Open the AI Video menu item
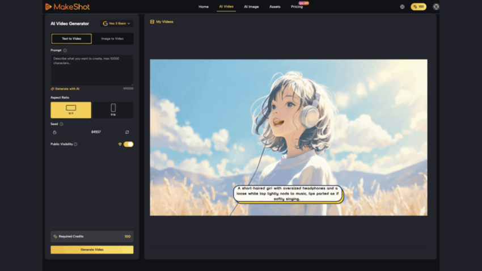The width and height of the screenshot is (482, 271). point(226,6)
